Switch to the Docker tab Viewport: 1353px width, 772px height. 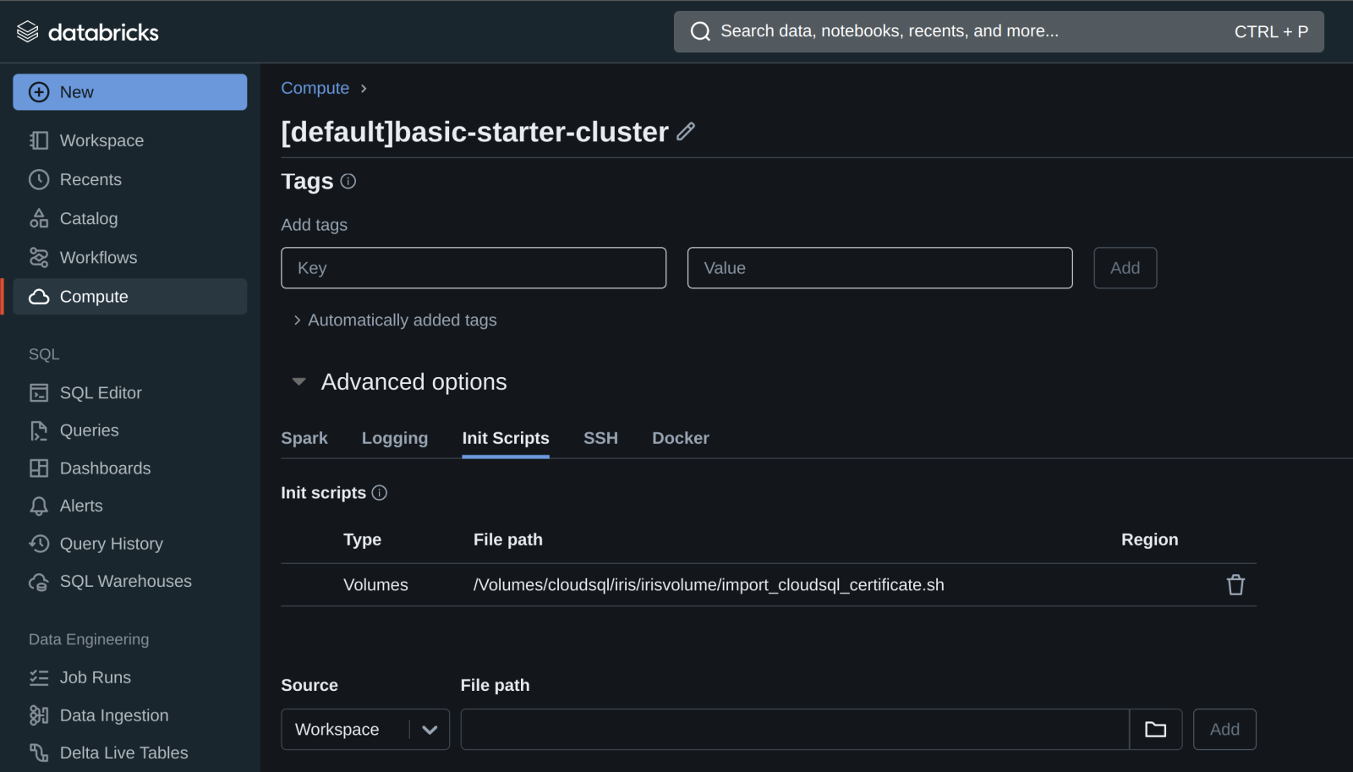[x=680, y=438]
